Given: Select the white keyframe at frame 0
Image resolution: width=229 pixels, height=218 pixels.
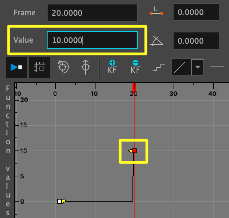Looking at the screenshot, I should [x=60, y=201].
